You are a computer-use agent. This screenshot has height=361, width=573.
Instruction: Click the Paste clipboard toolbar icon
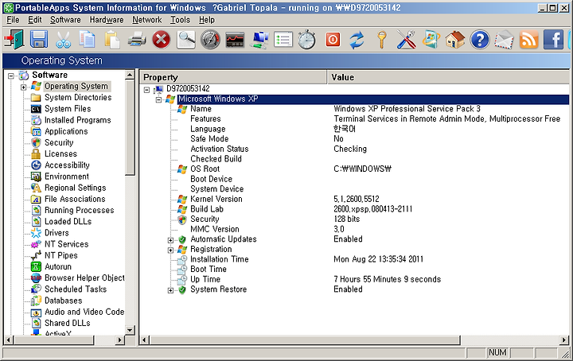112,40
